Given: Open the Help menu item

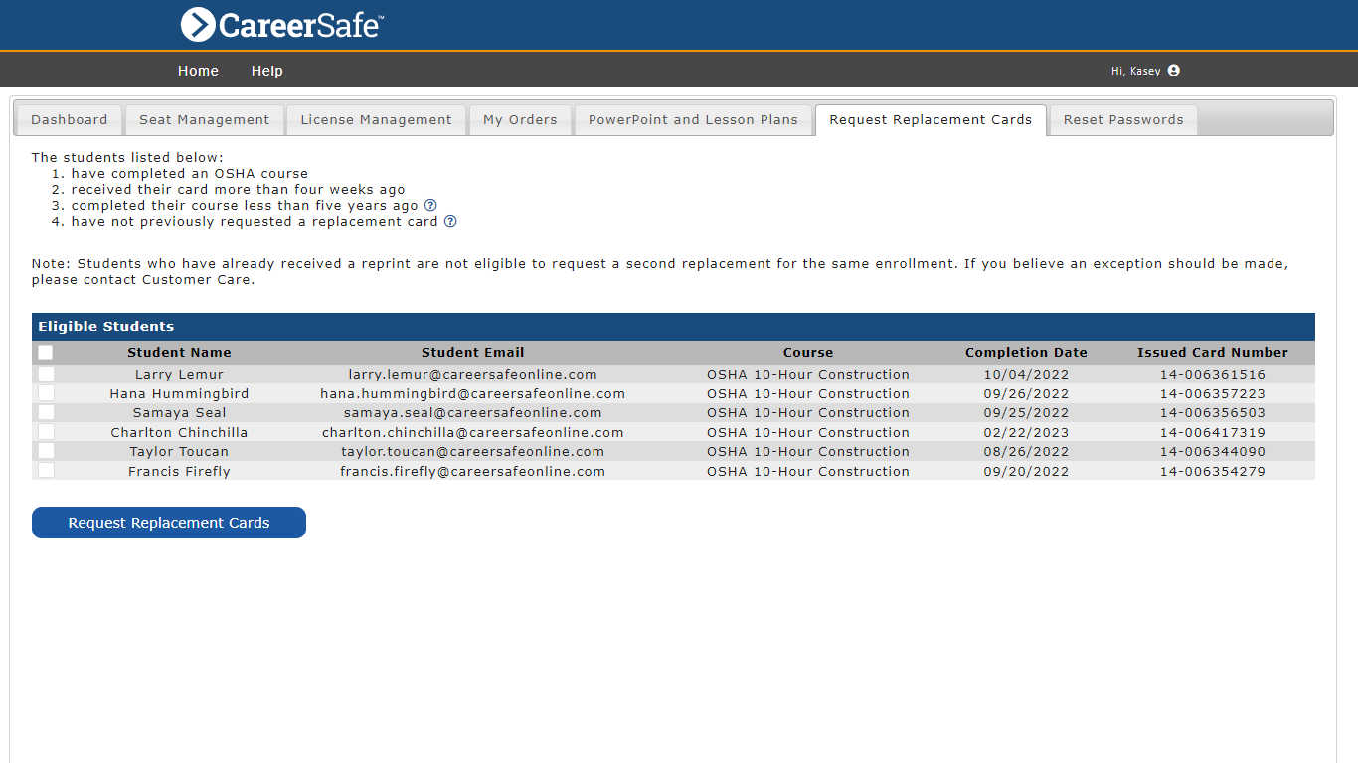Looking at the screenshot, I should tap(266, 71).
